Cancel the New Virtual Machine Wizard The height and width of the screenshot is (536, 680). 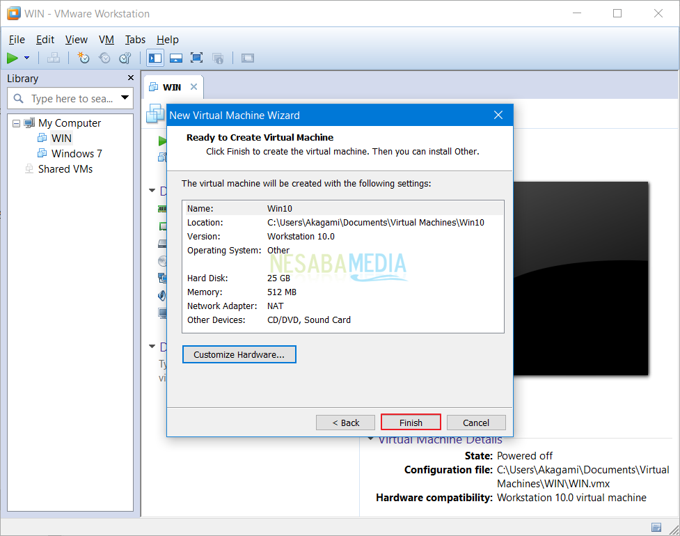[476, 423]
